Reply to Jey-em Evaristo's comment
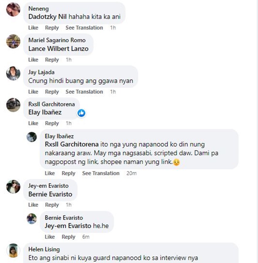 coord(52,204)
